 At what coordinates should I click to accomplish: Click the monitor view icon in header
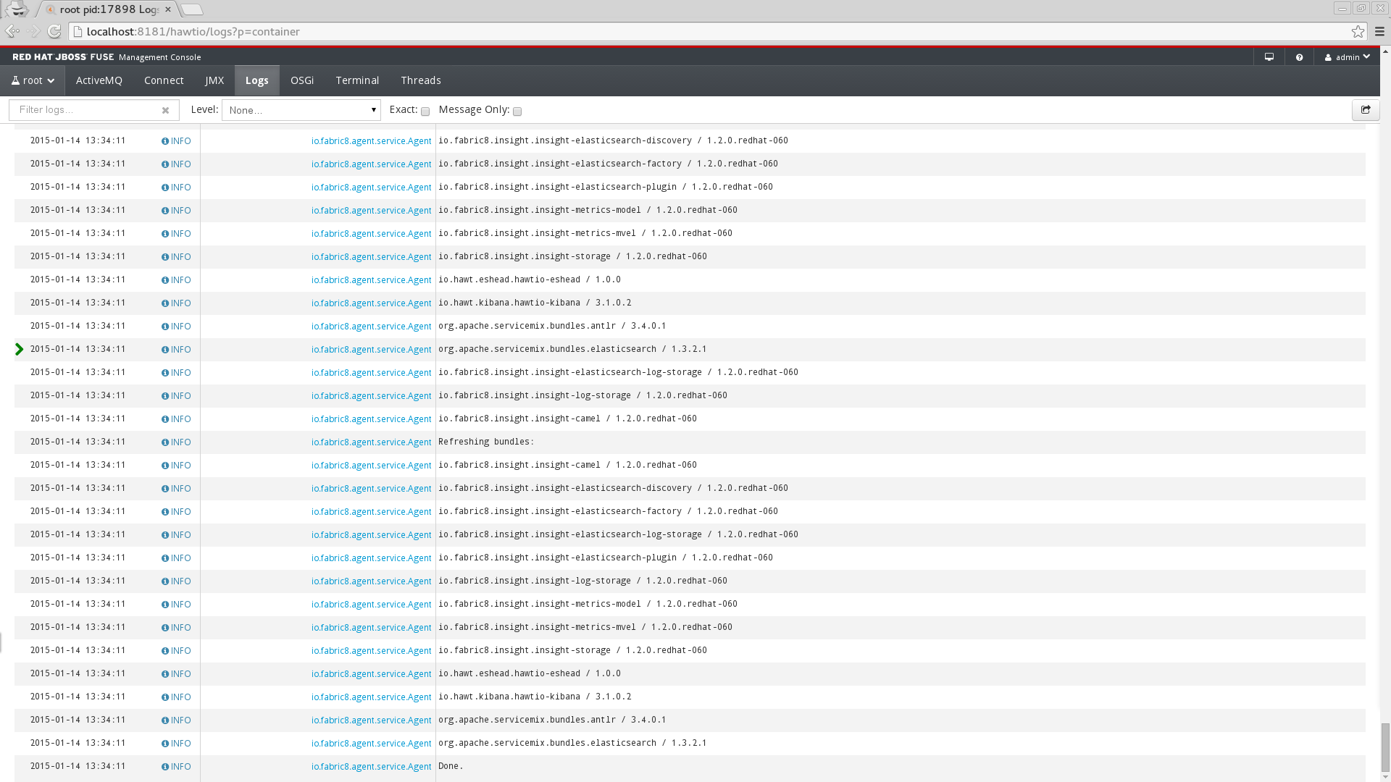click(1269, 57)
